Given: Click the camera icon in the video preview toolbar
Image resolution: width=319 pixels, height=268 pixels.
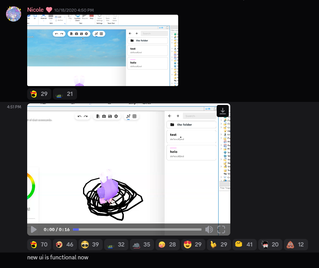Looking at the screenshot, I should click(104, 116).
